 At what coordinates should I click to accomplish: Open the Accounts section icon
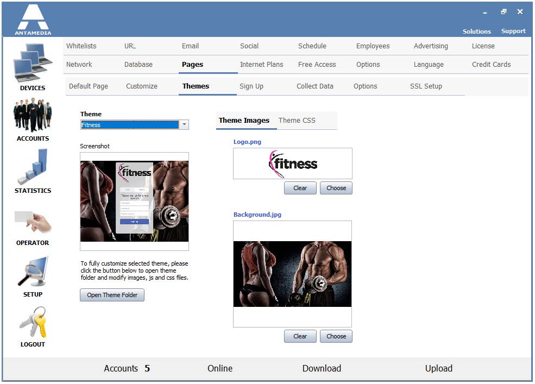click(33, 115)
